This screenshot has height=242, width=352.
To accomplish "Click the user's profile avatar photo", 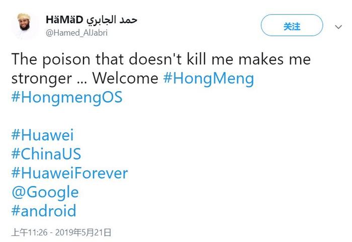I will click(x=24, y=25).
